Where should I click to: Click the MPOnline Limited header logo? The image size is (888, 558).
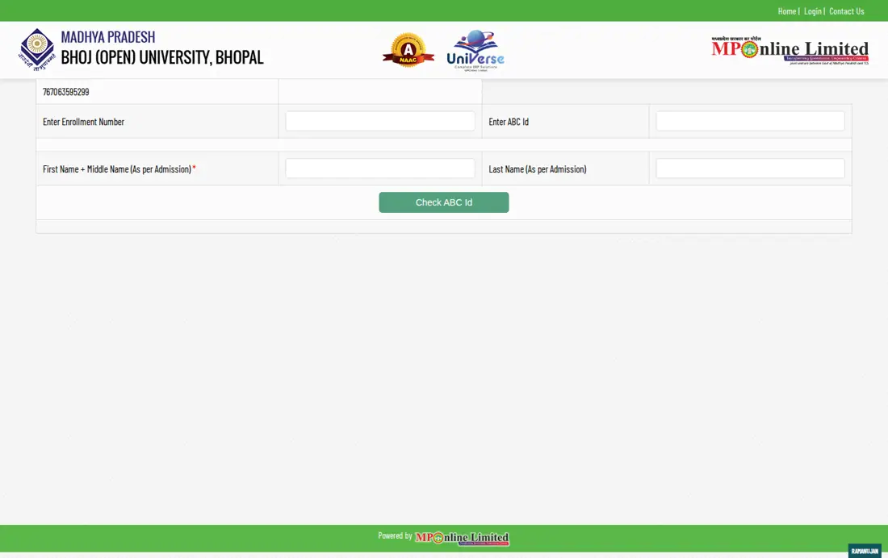[790, 50]
